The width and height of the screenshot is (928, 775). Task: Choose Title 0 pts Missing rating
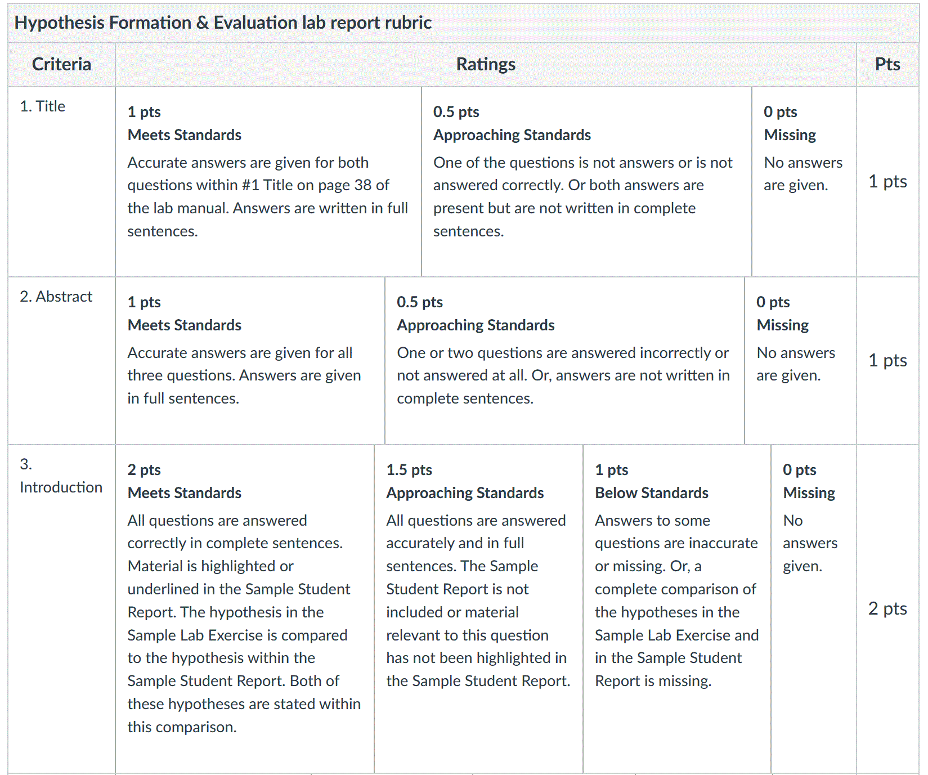(x=804, y=181)
